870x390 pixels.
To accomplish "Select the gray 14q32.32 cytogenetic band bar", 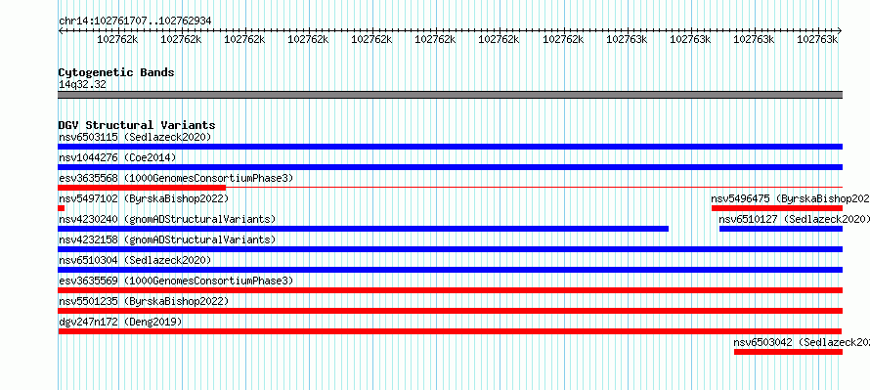I will click(450, 95).
